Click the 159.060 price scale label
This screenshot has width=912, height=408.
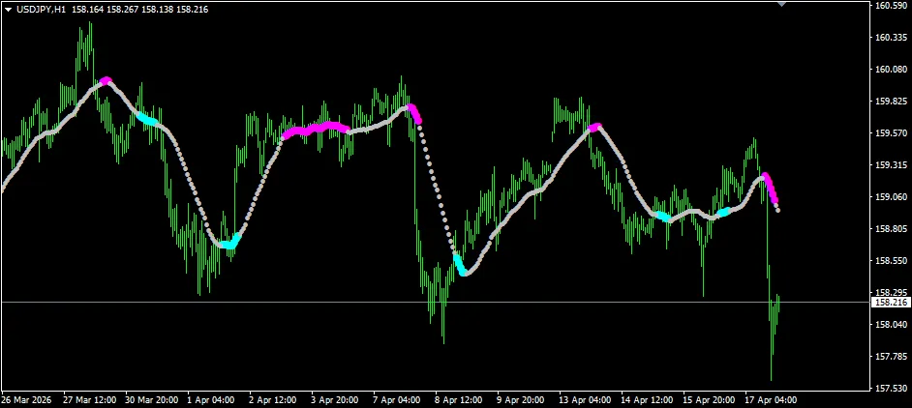coord(891,196)
